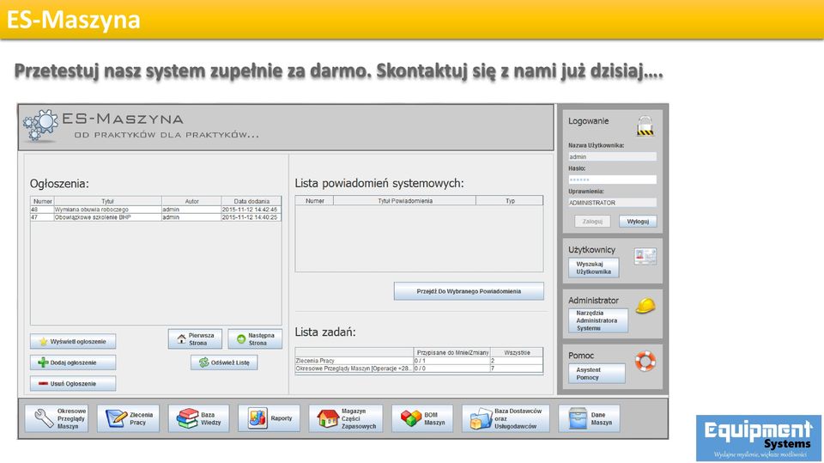Click Usuń Ogłoszenie minus button
This screenshot has height=463, width=824.
73,384
